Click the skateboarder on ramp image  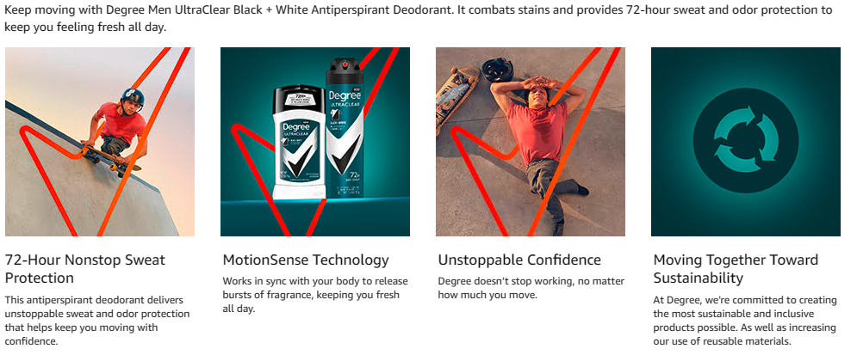pos(100,142)
